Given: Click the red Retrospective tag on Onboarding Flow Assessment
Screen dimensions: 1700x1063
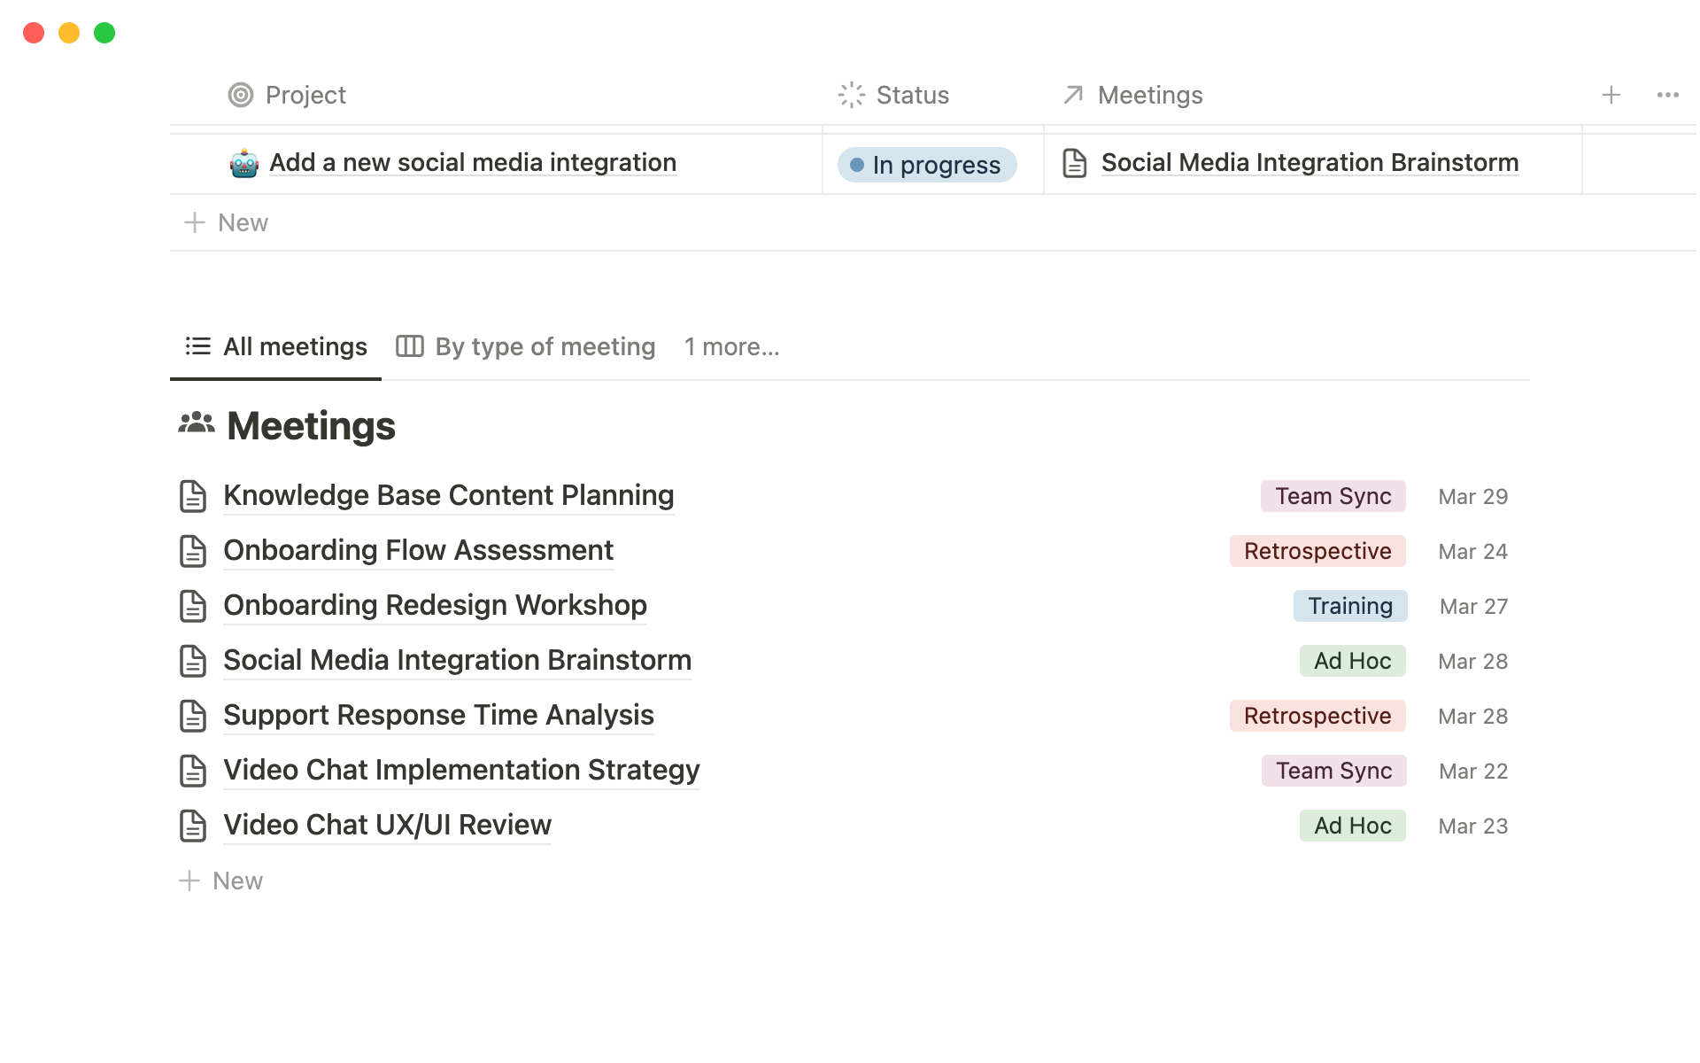Looking at the screenshot, I should [x=1317, y=551].
